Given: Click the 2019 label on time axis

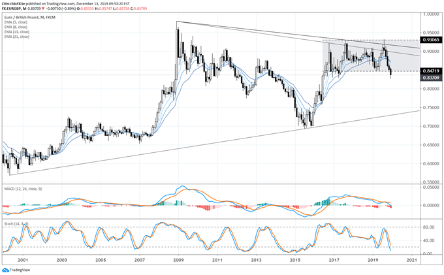Looking at the screenshot, I should click(373, 260).
